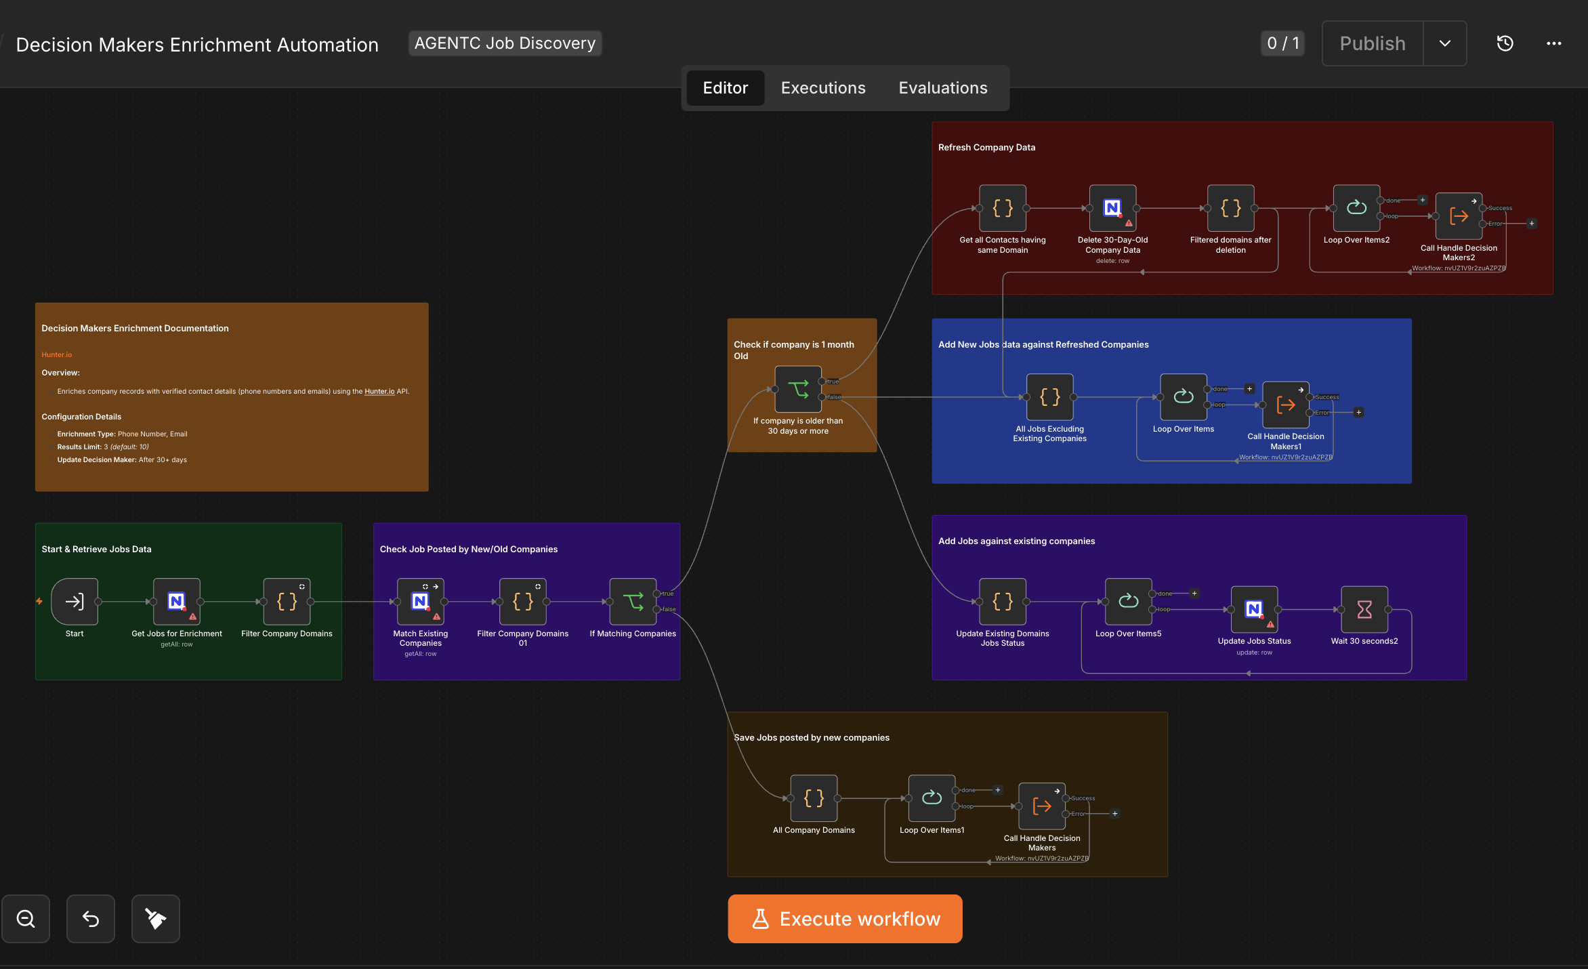Add node on Call Handle Decision Makers Error output

pos(1114,814)
